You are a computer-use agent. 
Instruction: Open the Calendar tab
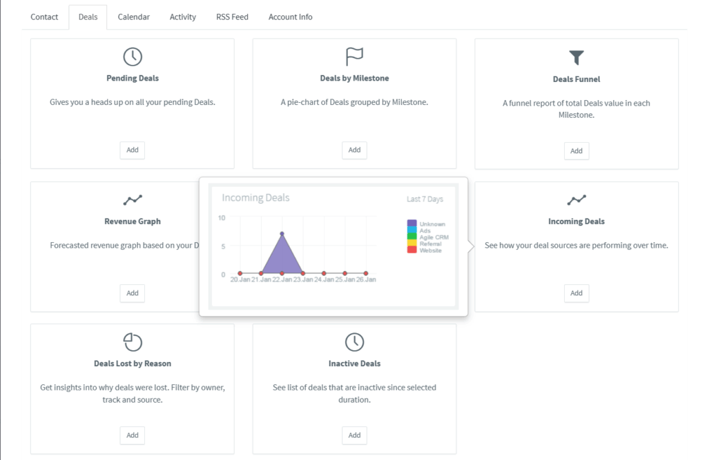(x=133, y=17)
